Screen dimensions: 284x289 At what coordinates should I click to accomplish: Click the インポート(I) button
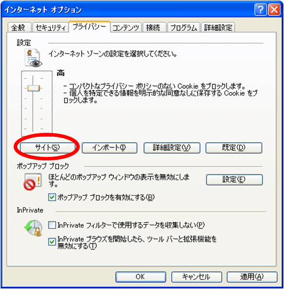point(109,147)
